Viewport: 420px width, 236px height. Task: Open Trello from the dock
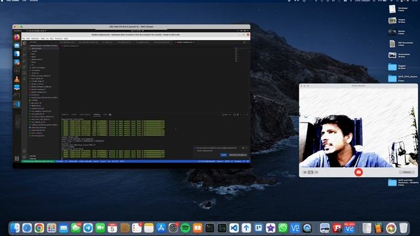259,228
